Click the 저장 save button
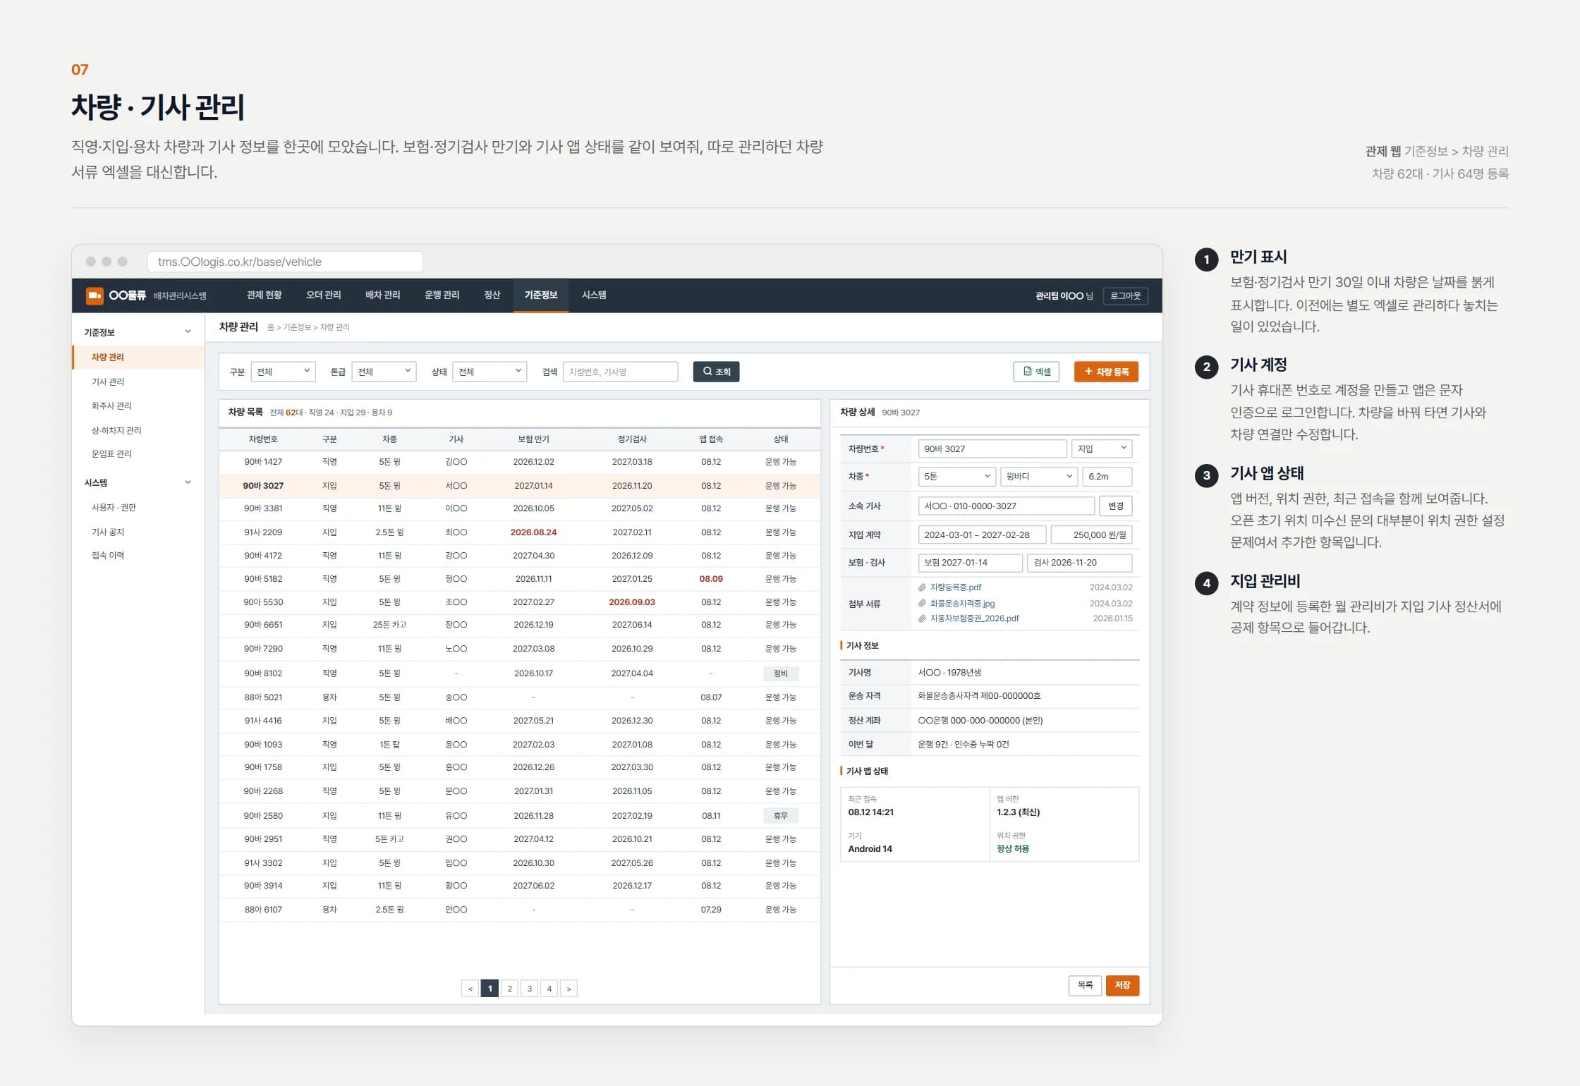The image size is (1580, 1086). pos(1122,985)
